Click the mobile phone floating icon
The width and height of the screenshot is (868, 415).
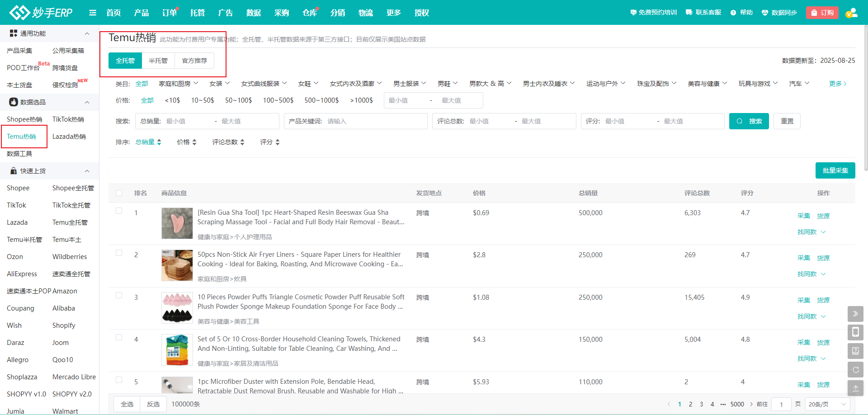pyautogui.click(x=855, y=332)
